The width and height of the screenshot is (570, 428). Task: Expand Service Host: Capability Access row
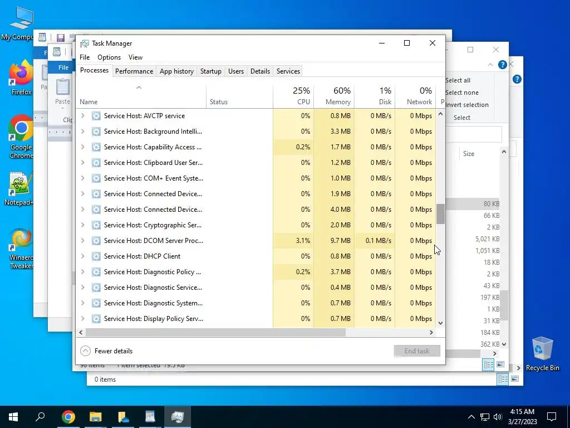83,147
